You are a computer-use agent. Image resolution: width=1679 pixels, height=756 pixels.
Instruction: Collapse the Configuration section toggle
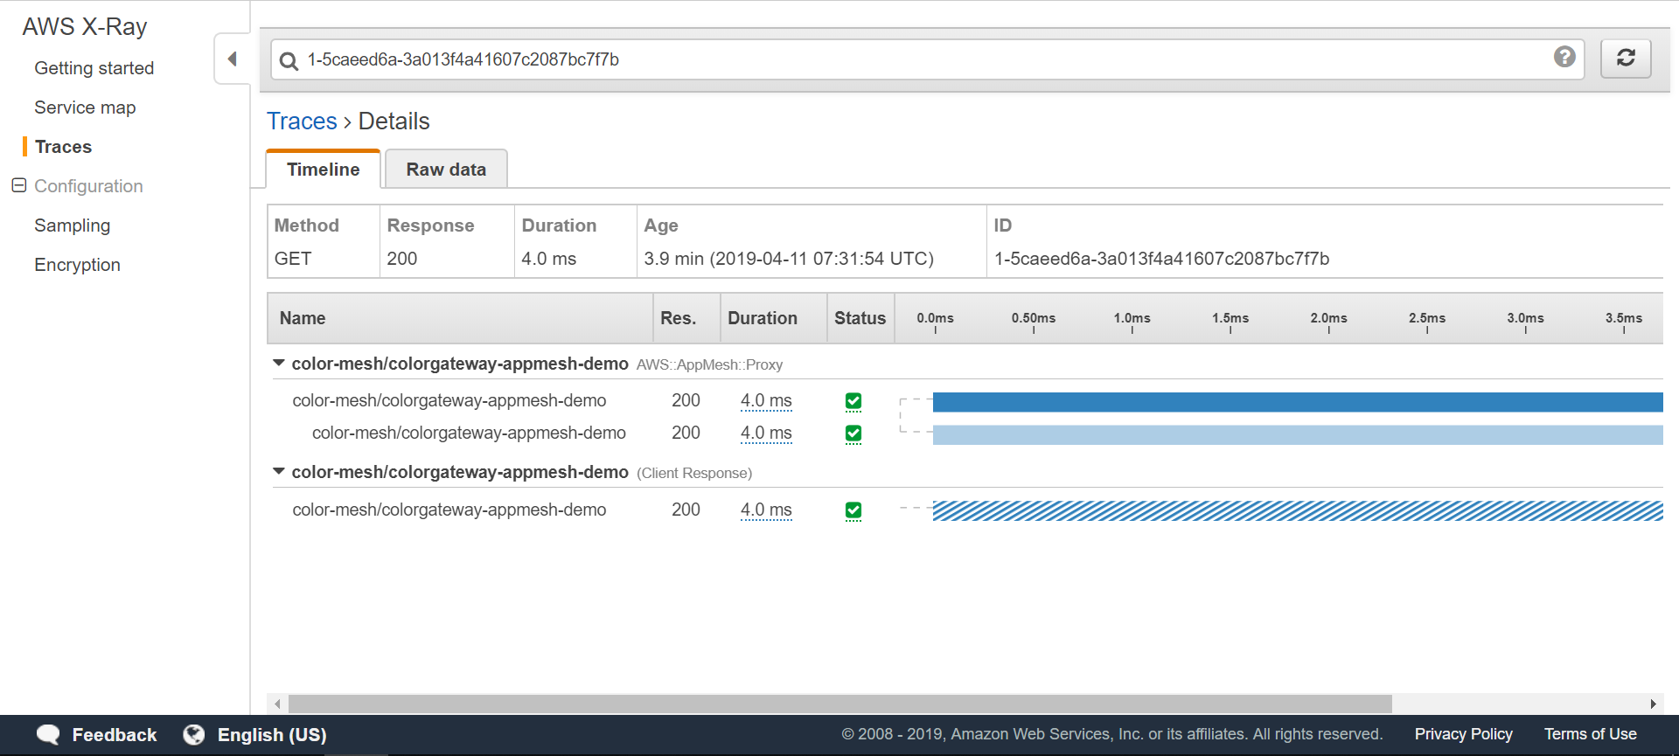[18, 185]
